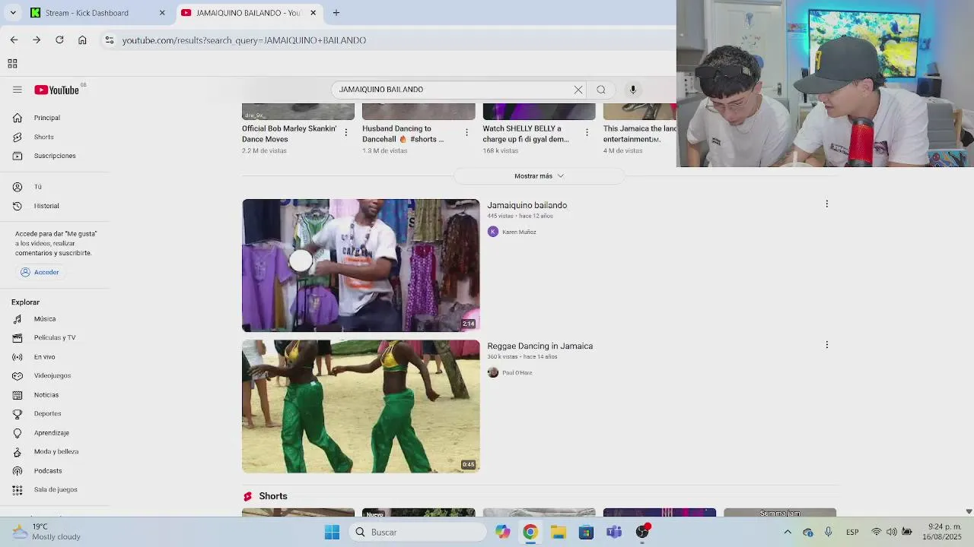Image resolution: width=974 pixels, height=547 pixels.
Task: Open the ESP language indicator
Action: (x=852, y=532)
